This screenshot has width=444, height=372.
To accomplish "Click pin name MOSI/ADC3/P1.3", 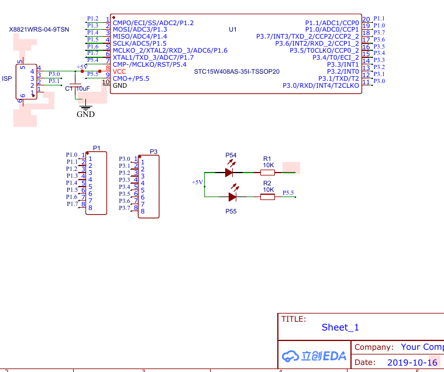I will pos(140,29).
